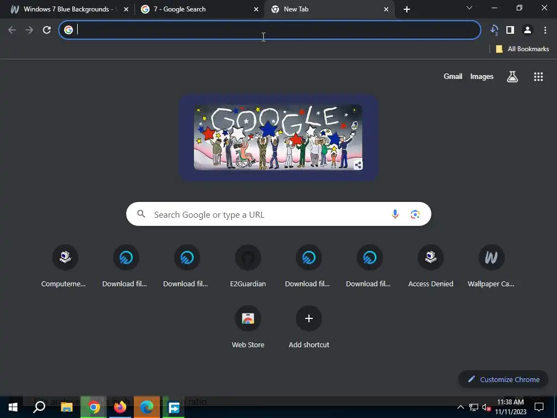Close the New Tab tab
Image resolution: width=557 pixels, height=418 pixels.
[386, 9]
